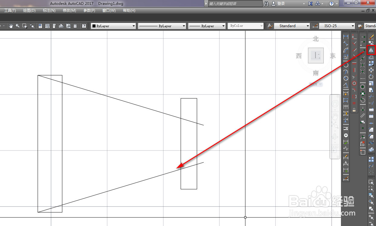Select the Offset tool

371,57
